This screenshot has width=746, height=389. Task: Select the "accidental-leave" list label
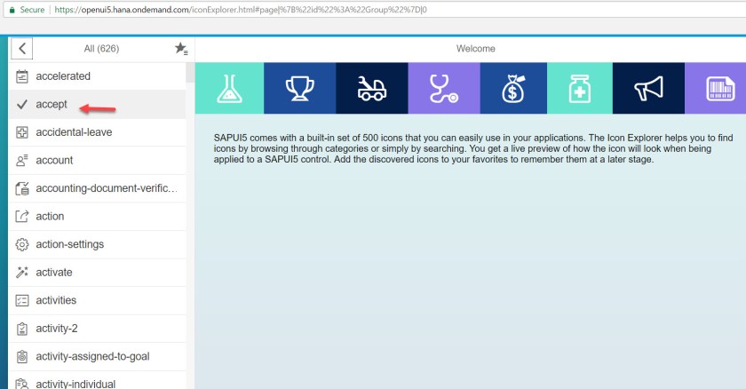click(x=74, y=132)
